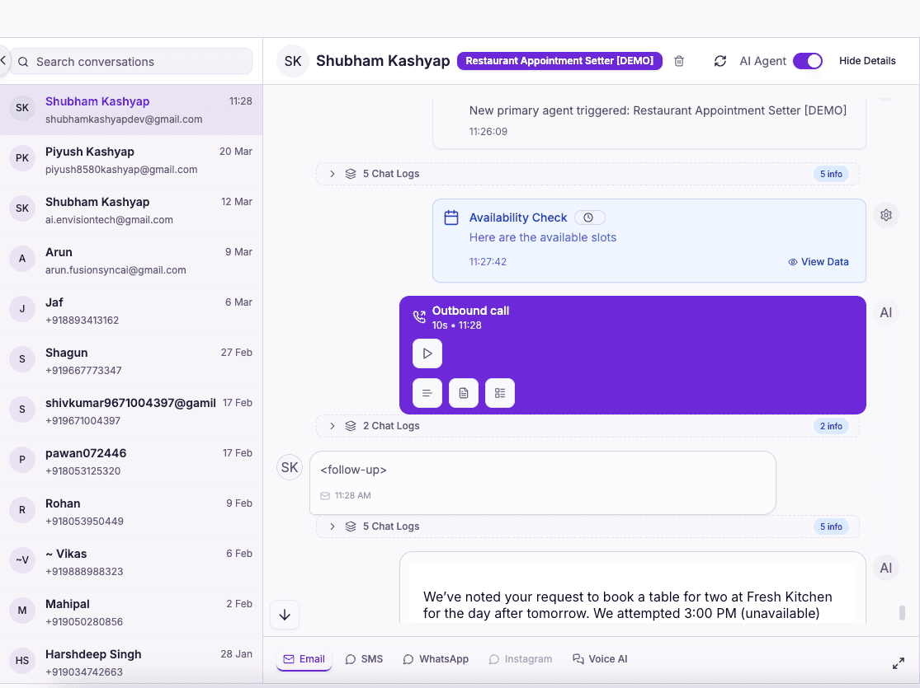Expand the 2 Chat Logs entry
920x688 pixels.
pyautogui.click(x=332, y=426)
